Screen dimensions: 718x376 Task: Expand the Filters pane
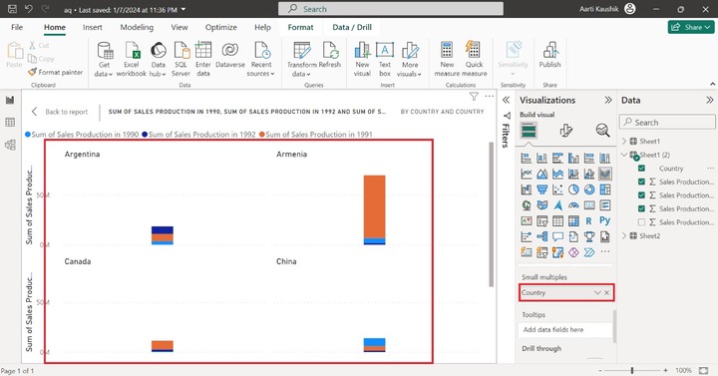tap(506, 100)
